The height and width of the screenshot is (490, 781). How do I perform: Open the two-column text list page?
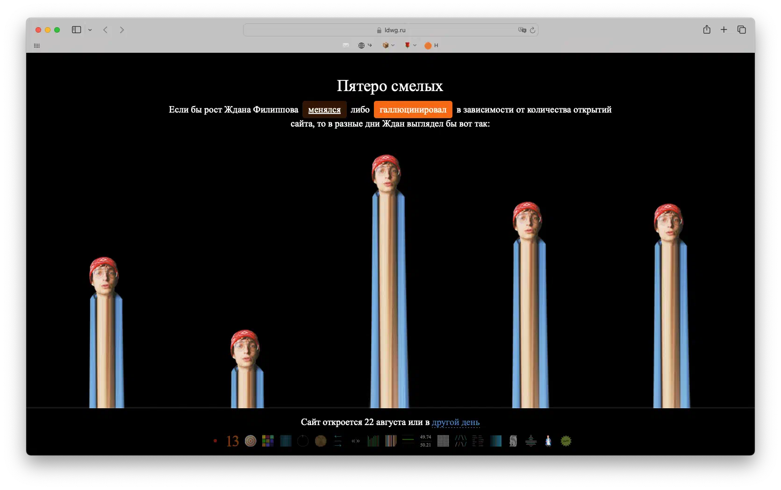pos(478,441)
